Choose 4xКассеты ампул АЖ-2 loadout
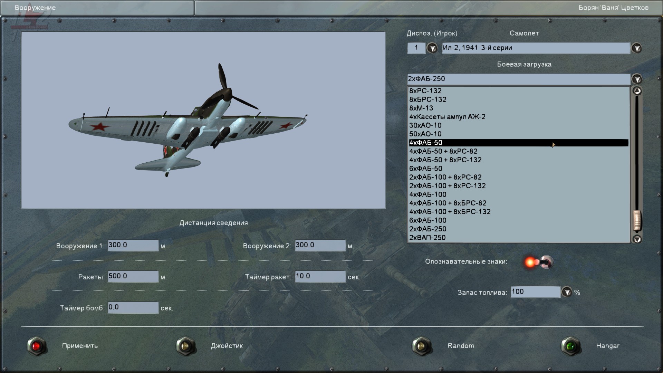 coord(447,117)
